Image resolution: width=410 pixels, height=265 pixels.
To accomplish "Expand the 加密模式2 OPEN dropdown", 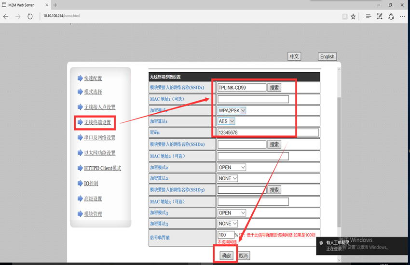I will tap(232, 167).
